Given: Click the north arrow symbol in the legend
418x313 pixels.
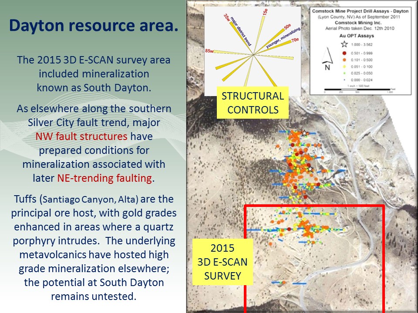Looking at the screenshot, I should 327,58.
